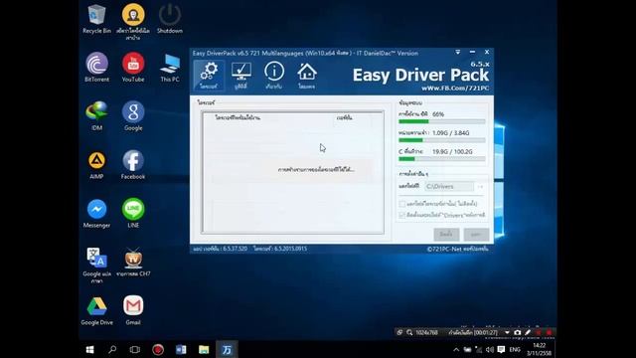The width and height of the screenshot is (636, 358).
Task: Select the Recycle Bin desktop icon
Action: tap(96, 19)
